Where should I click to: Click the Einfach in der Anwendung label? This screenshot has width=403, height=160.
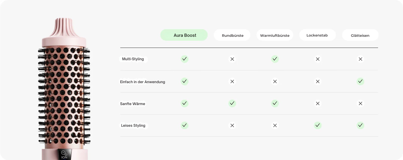pos(143,82)
